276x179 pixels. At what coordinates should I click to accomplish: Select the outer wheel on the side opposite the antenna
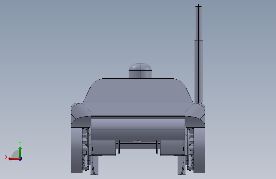pyautogui.click(x=76, y=150)
